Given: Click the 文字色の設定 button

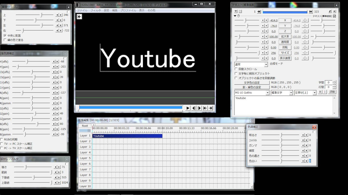Looking at the screenshot, I should tap(252, 83).
